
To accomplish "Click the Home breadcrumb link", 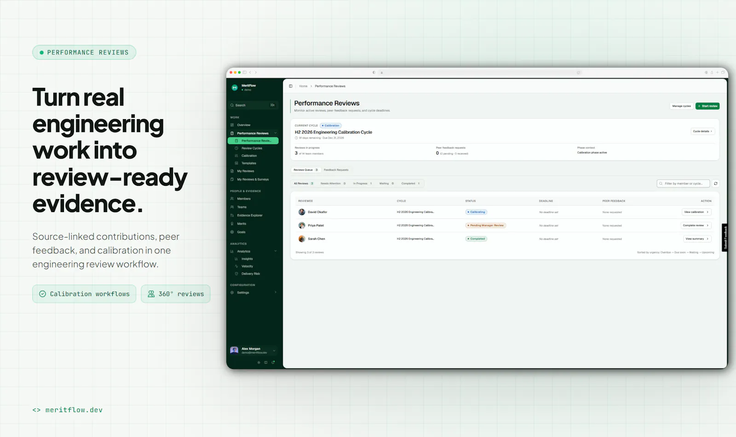I will coord(303,86).
